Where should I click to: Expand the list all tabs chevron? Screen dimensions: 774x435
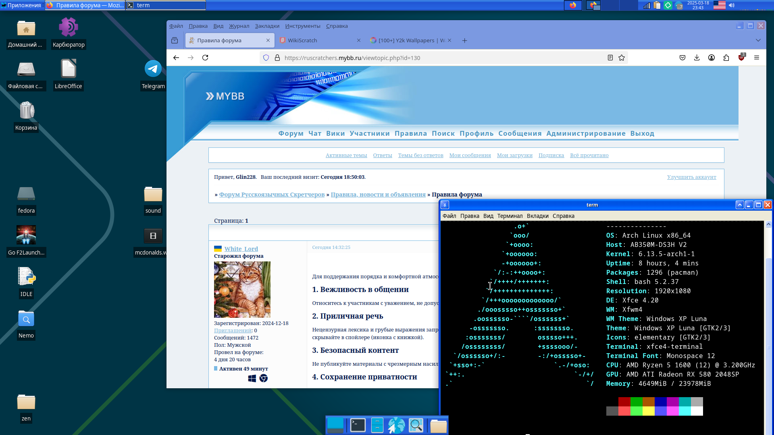point(758,40)
